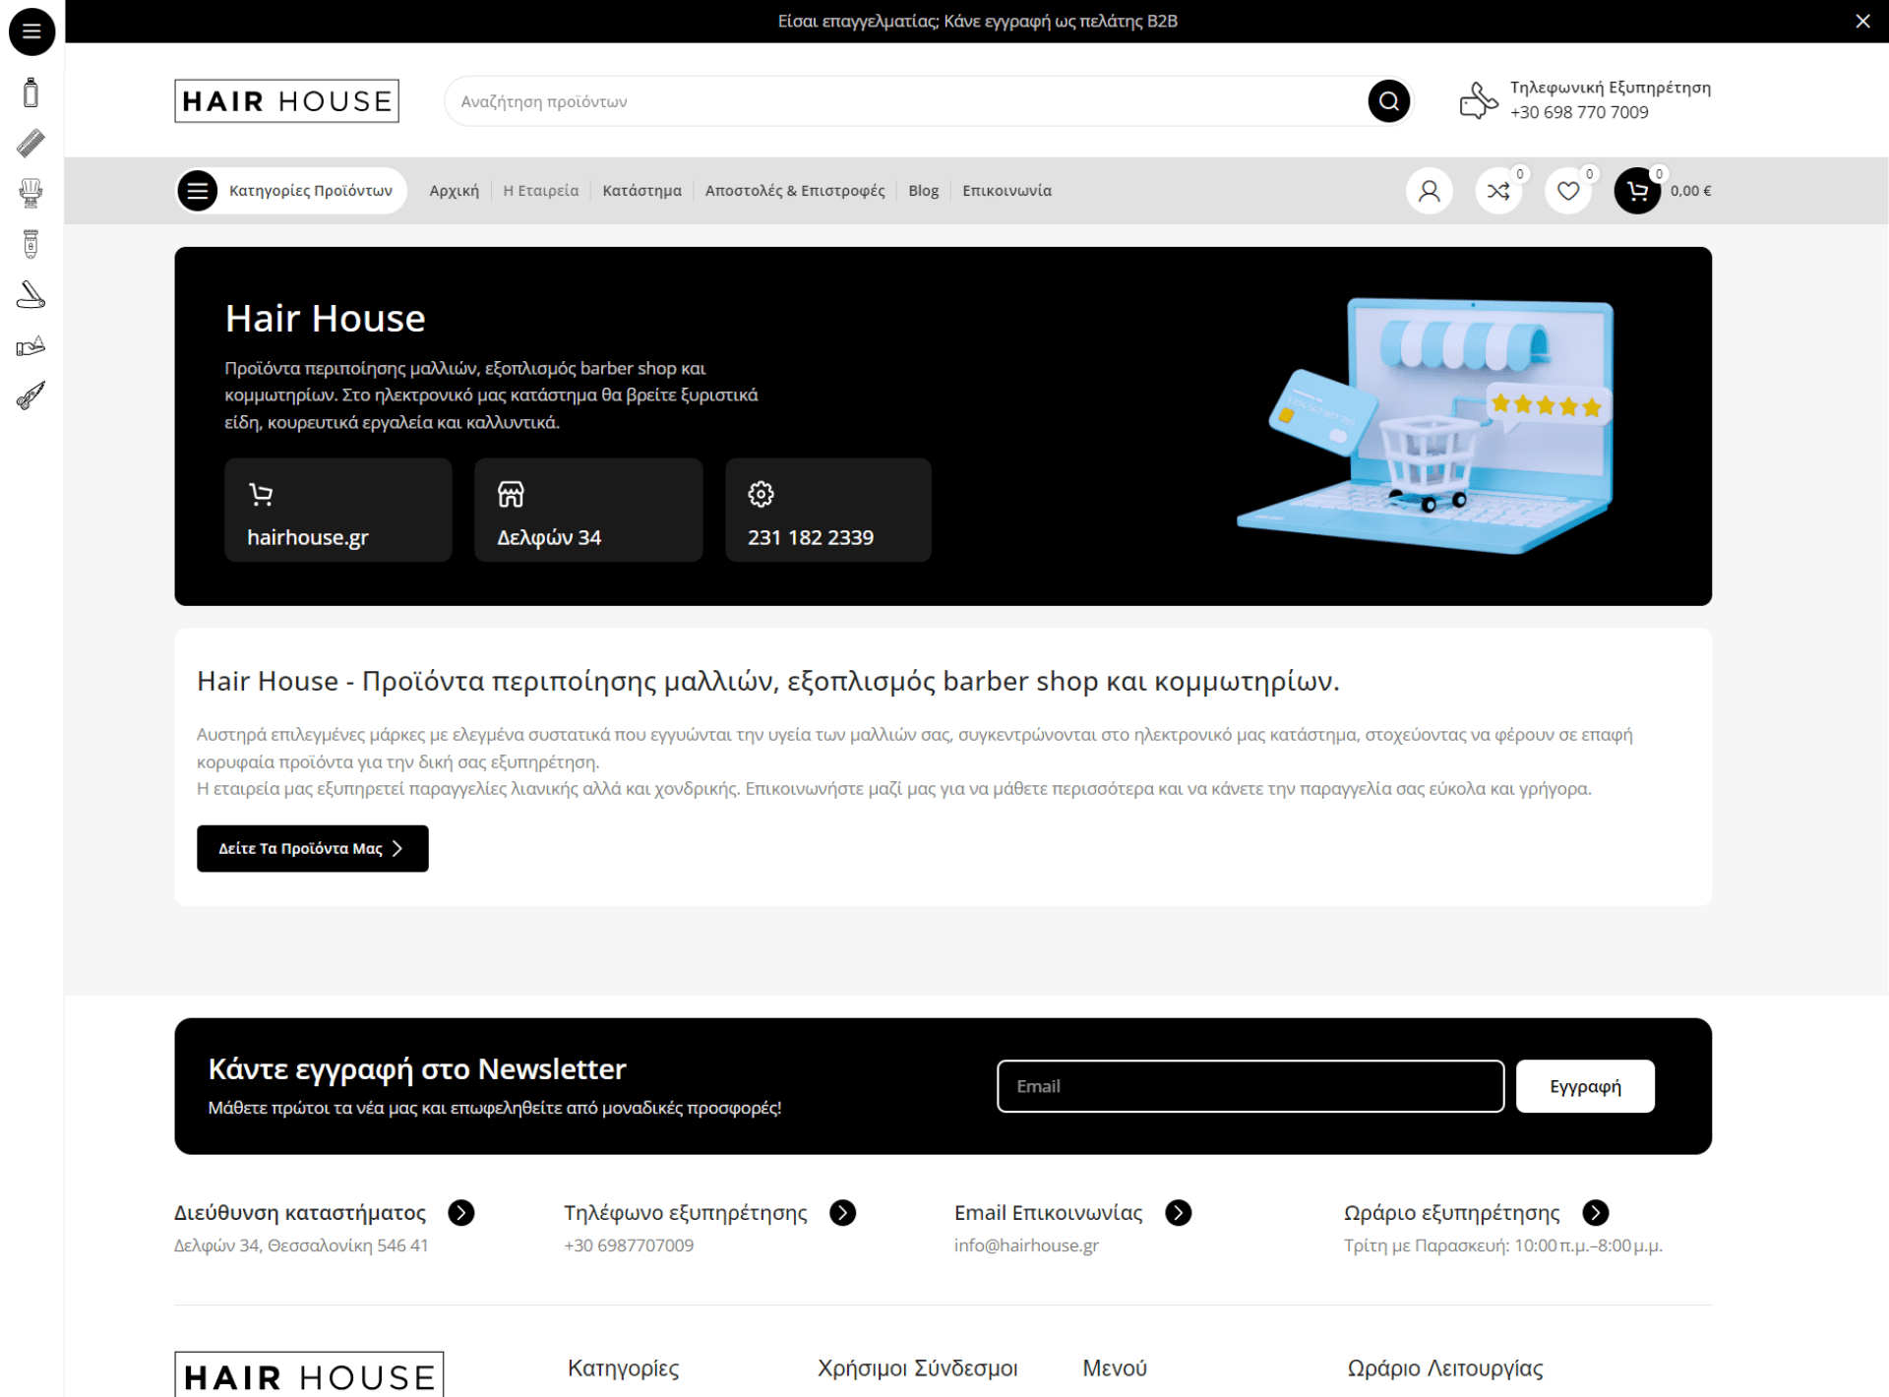Click the shopping cart icon
This screenshot has width=1889, height=1397.
pos(1636,190)
